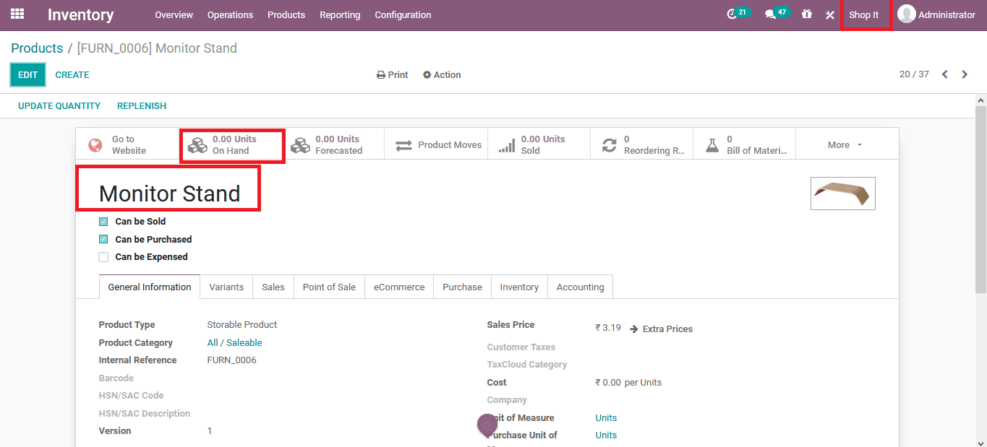The height and width of the screenshot is (447, 987).
Task: Select the General Information tab
Action: coord(150,287)
